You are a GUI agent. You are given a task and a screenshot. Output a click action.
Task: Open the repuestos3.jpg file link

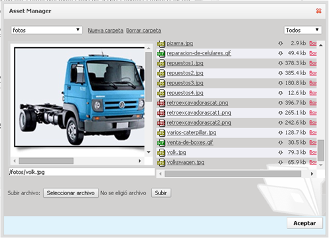[x=185, y=83]
